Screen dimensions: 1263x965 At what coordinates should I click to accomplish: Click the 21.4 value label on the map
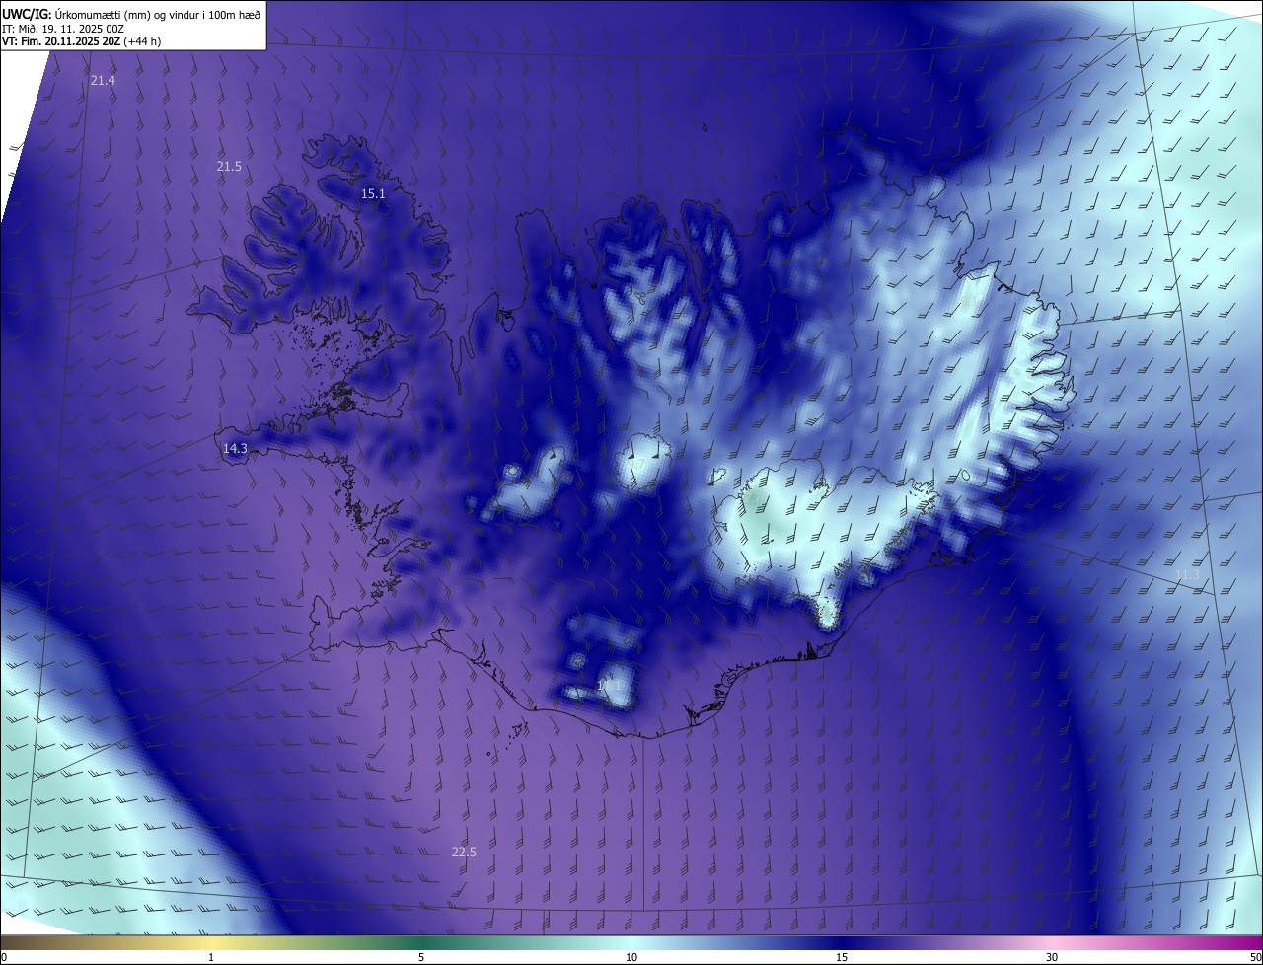click(x=103, y=80)
